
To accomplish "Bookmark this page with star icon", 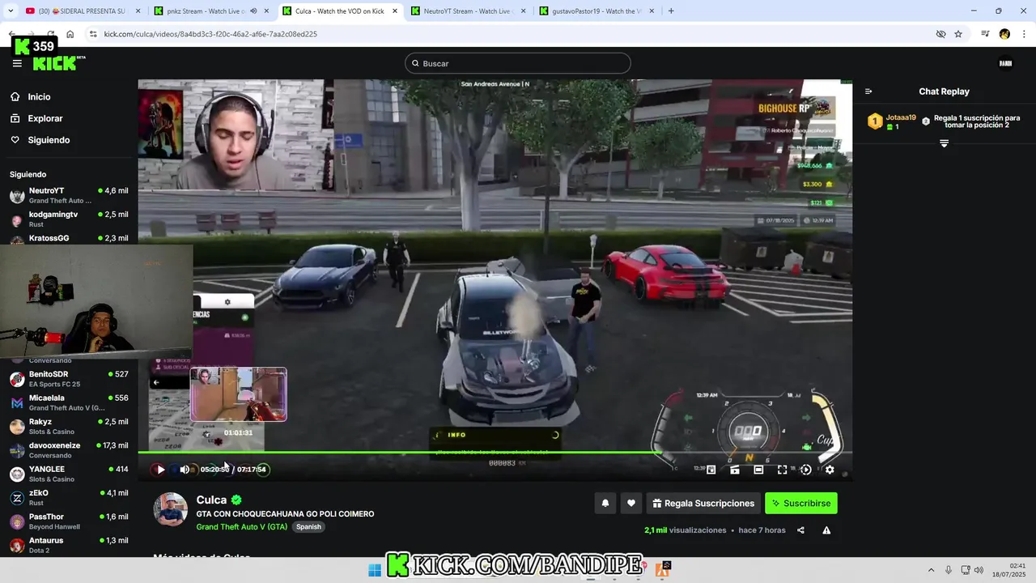I will [958, 34].
